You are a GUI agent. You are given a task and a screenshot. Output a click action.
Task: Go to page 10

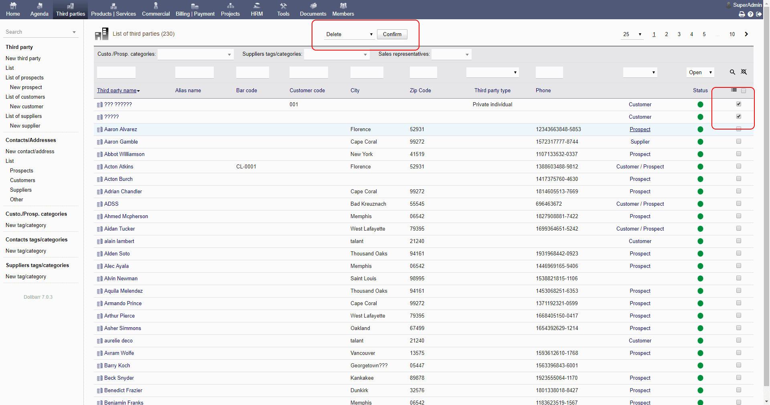(732, 34)
